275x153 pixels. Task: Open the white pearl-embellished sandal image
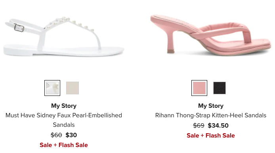click(64, 36)
